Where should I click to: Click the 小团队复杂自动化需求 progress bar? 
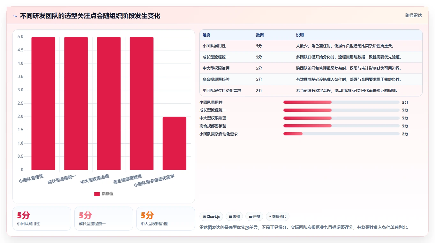[x=341, y=134]
